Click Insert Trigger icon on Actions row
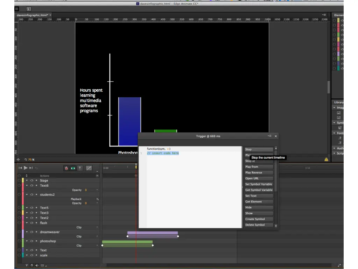 97,176
